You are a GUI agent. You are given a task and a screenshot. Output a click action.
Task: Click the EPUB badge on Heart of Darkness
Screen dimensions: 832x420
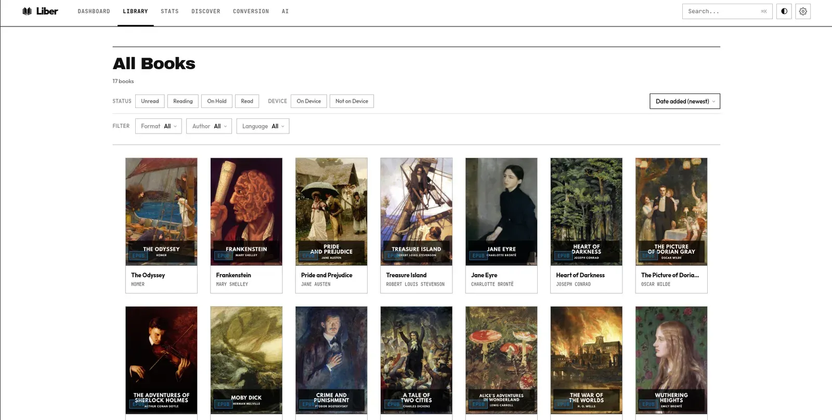[x=564, y=255]
